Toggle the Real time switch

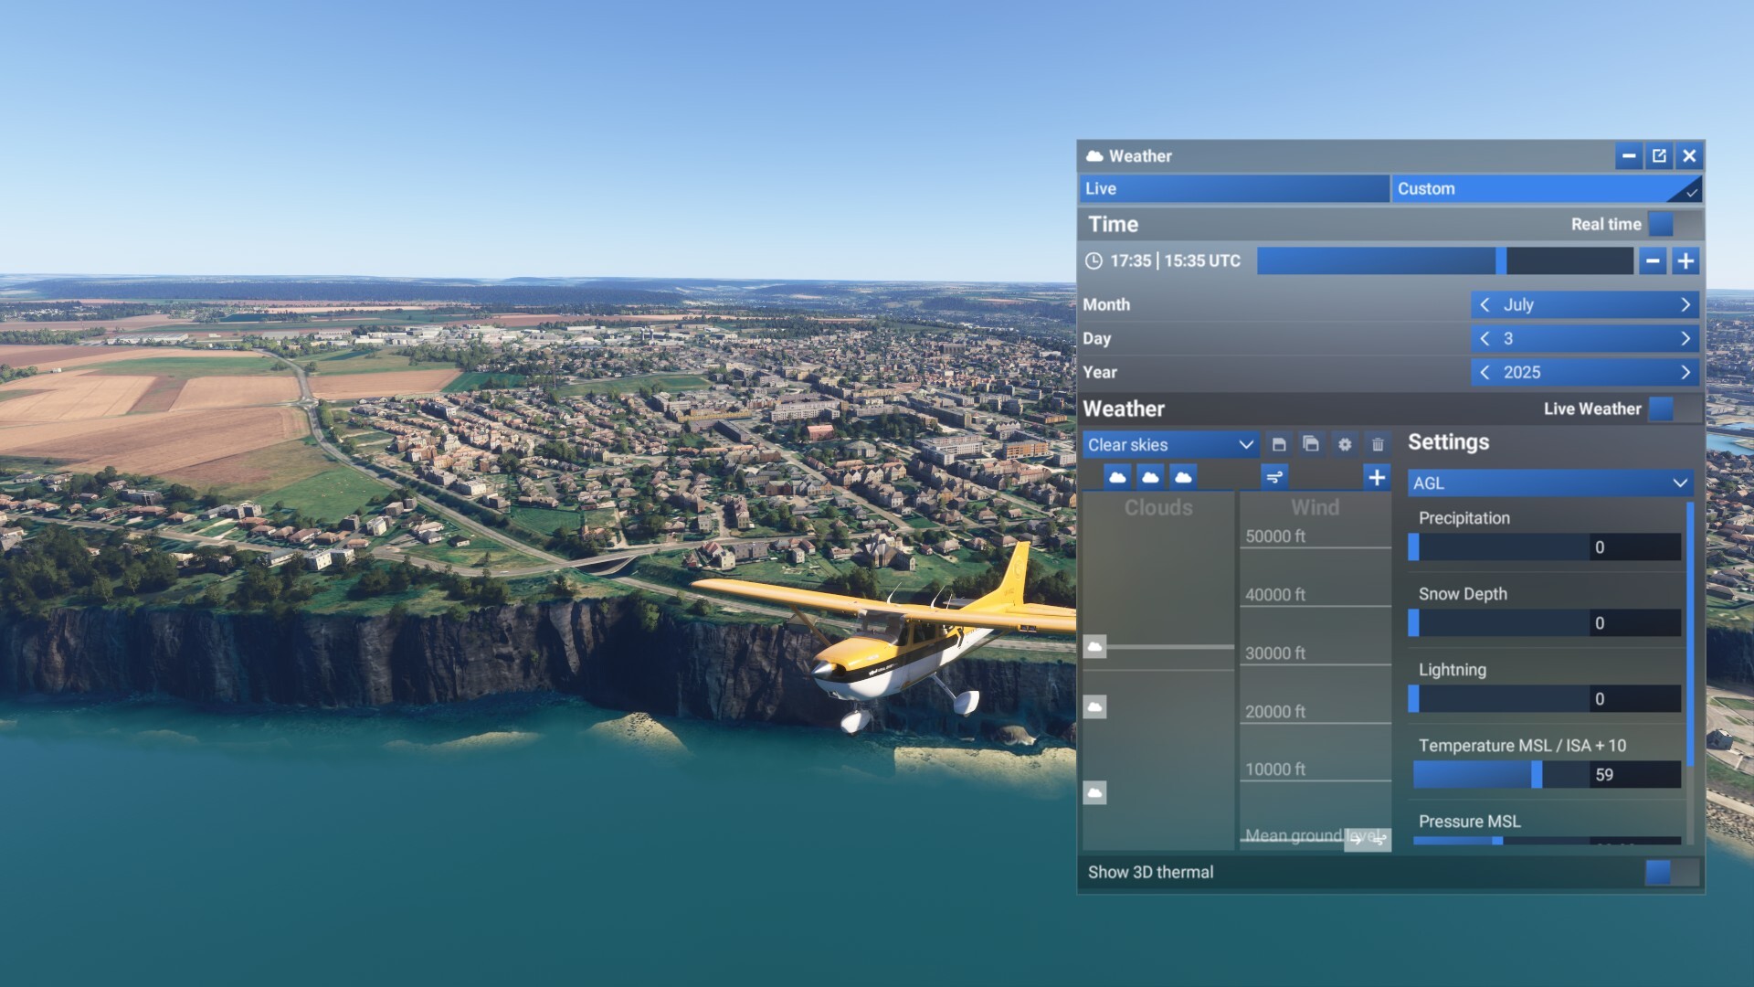[x=1674, y=225]
